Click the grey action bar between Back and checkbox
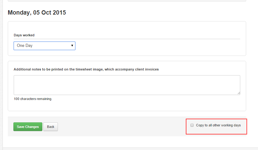The image size is (258, 150). [122, 127]
